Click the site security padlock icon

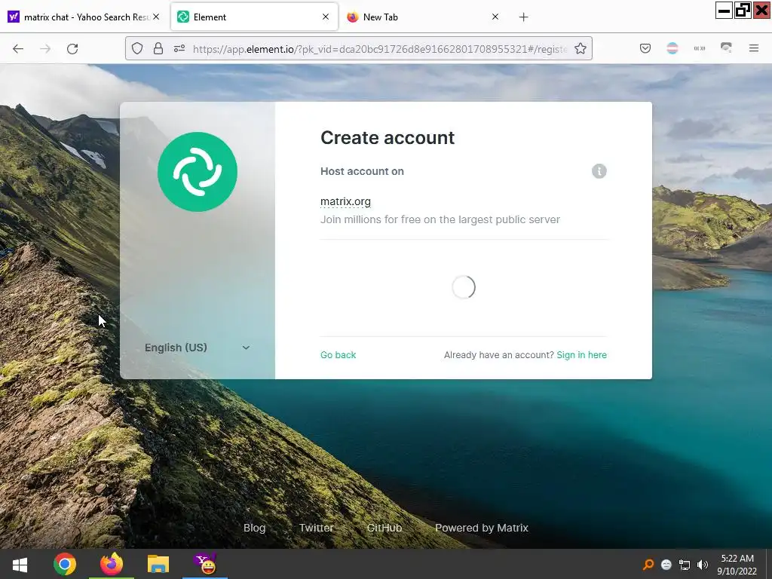(x=158, y=48)
